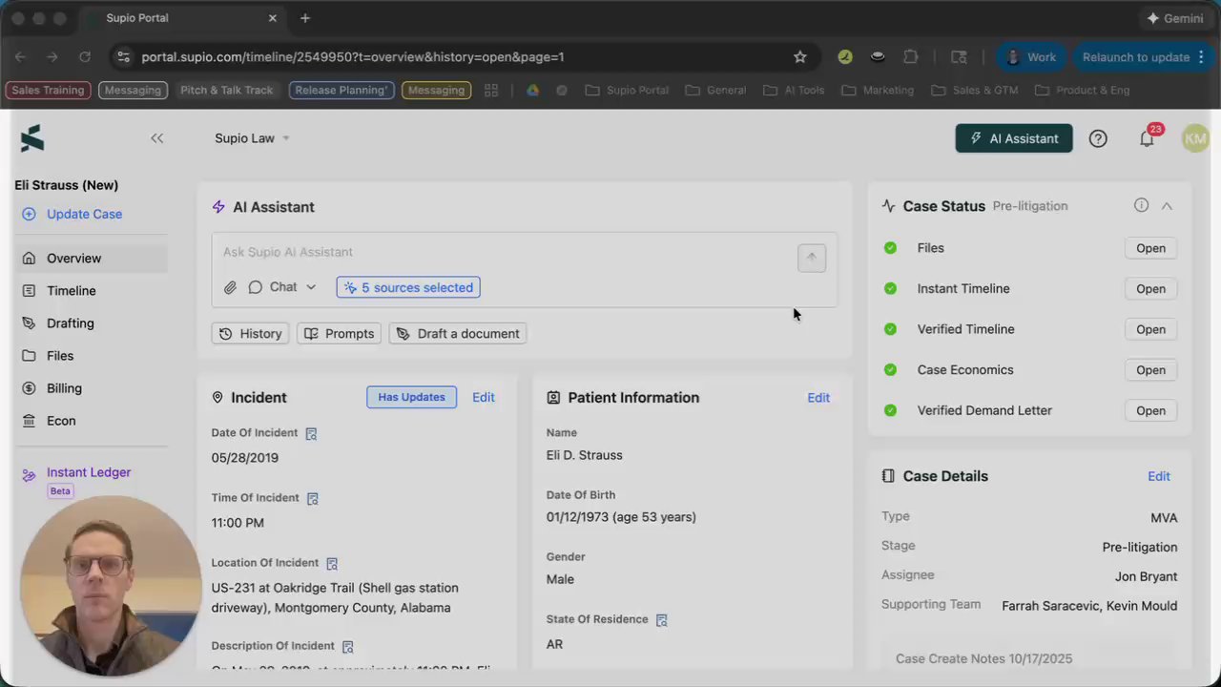This screenshot has height=687, width=1221.
Task: Click the paperclip attachment icon
Action: [230, 287]
